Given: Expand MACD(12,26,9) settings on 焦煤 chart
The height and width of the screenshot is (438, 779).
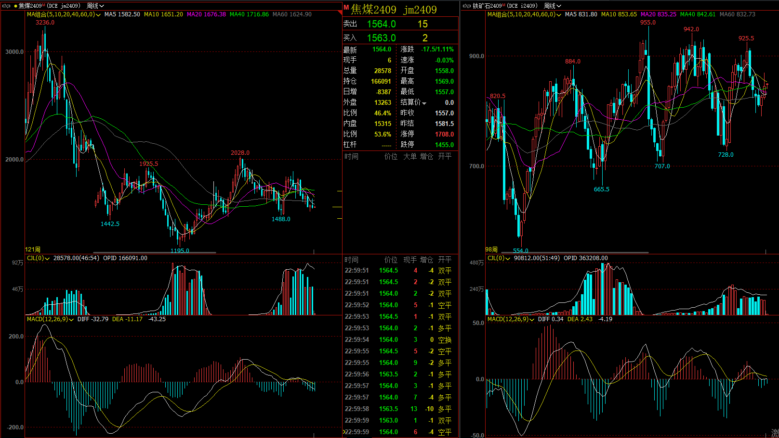Looking at the screenshot, I should coord(71,320).
